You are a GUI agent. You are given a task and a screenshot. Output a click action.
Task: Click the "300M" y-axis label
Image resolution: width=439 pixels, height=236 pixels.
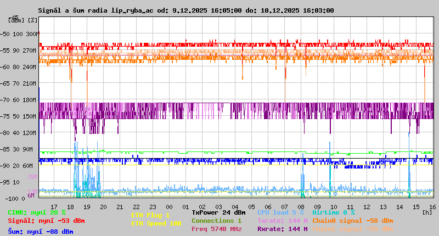pyautogui.click(x=32, y=34)
